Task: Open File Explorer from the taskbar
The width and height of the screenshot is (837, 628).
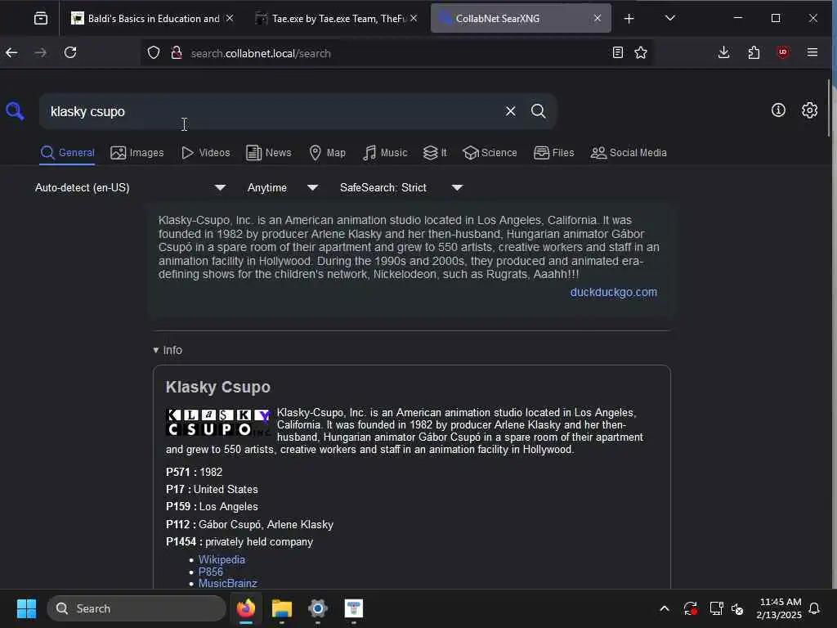Action: [282, 608]
